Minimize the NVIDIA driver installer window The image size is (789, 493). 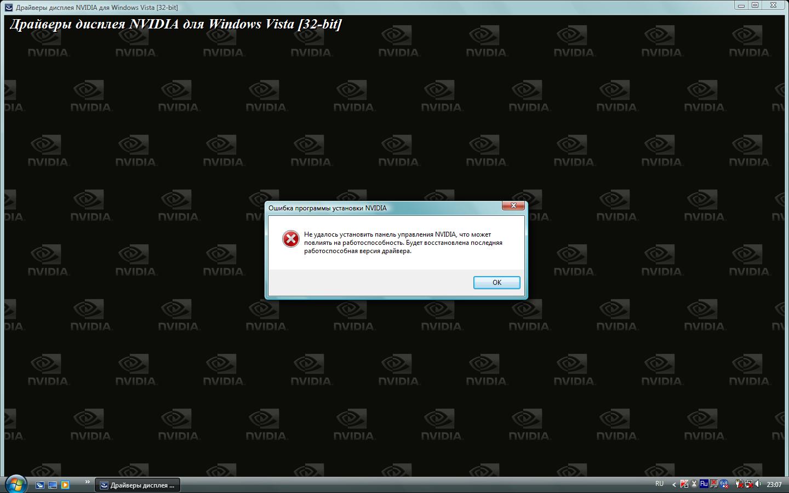coord(741,5)
